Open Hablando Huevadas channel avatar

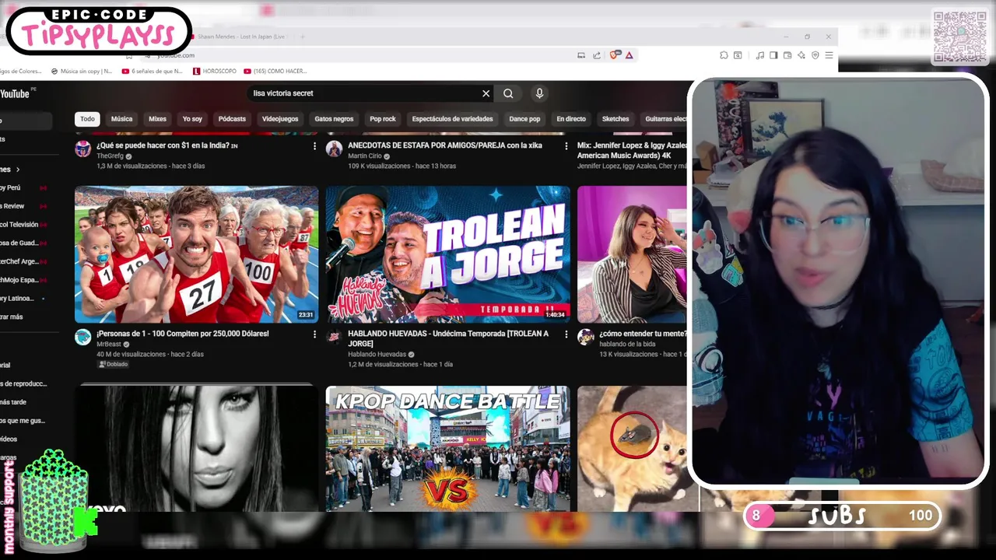[335, 338]
